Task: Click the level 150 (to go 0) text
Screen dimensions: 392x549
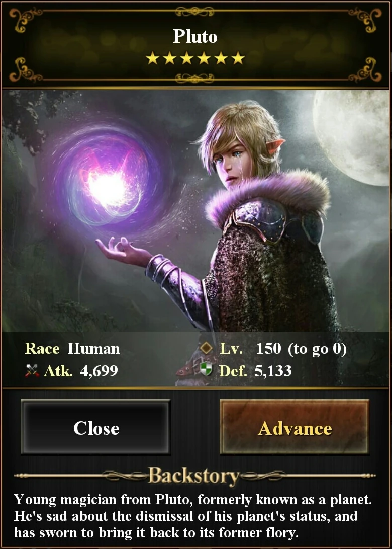Action: coord(301,349)
